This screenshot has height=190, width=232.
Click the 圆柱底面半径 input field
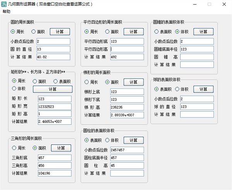click(x=127, y=158)
